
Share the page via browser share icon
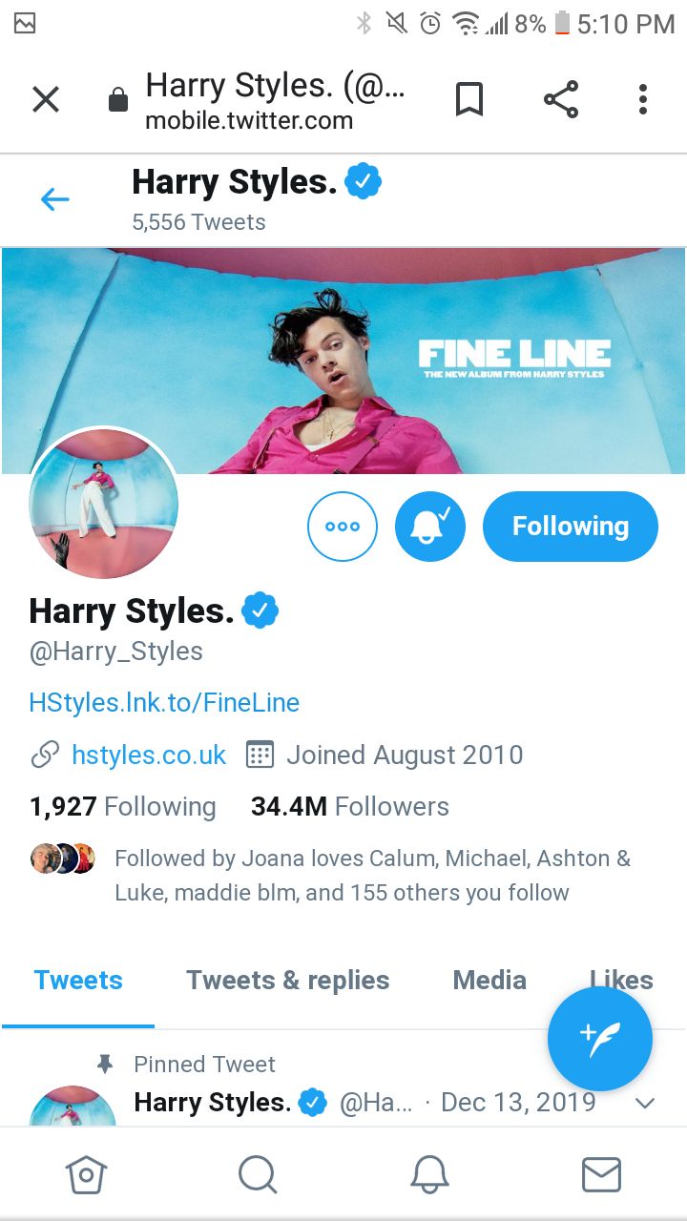[561, 99]
